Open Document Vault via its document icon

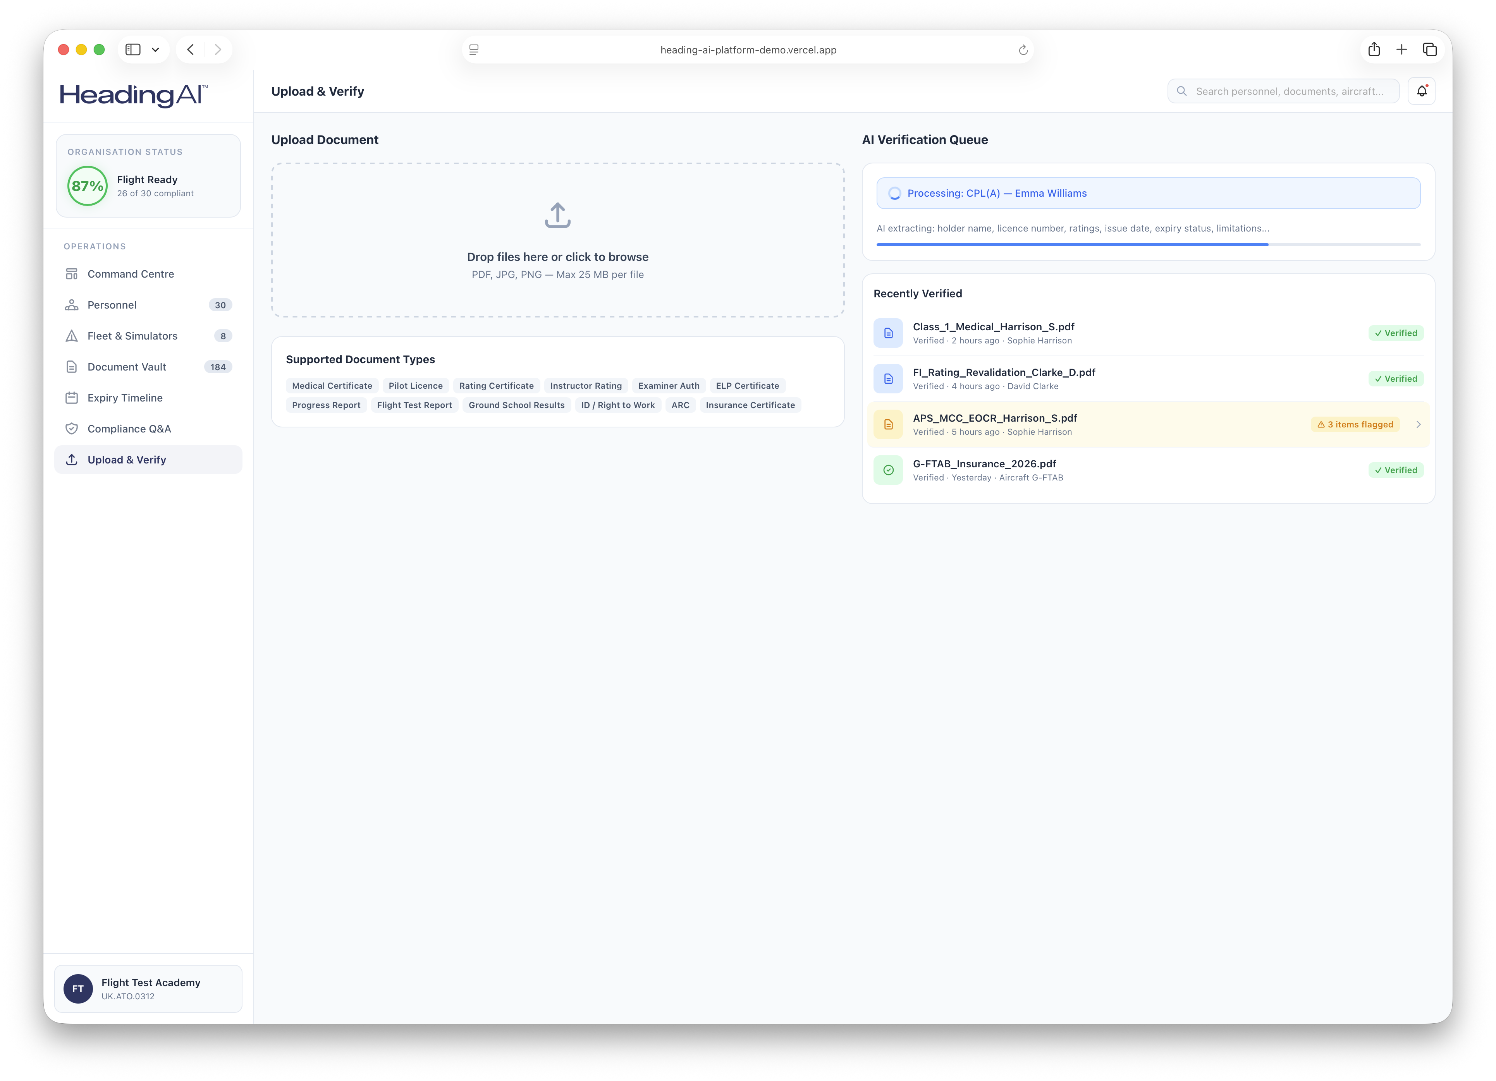point(72,367)
